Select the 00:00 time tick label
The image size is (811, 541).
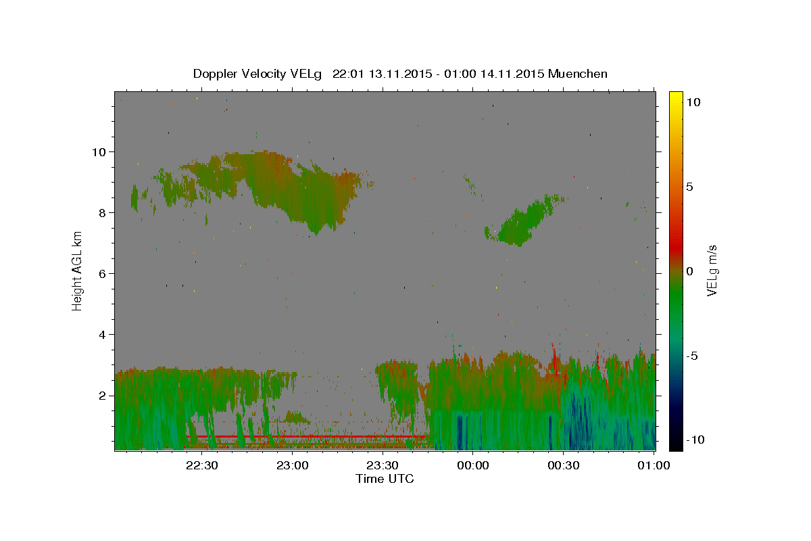(472, 465)
